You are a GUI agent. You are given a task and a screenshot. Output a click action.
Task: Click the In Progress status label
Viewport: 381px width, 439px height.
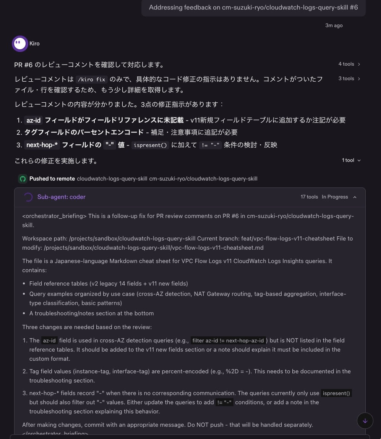pyautogui.click(x=335, y=197)
